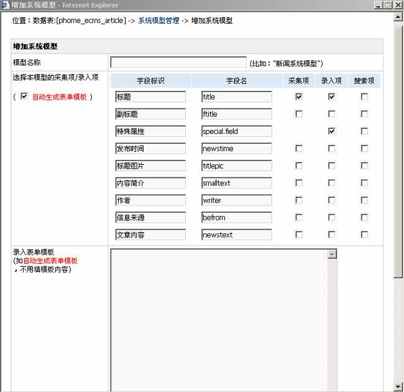Click the page scrollbar down arrow
The image size is (404, 392).
pos(398,386)
